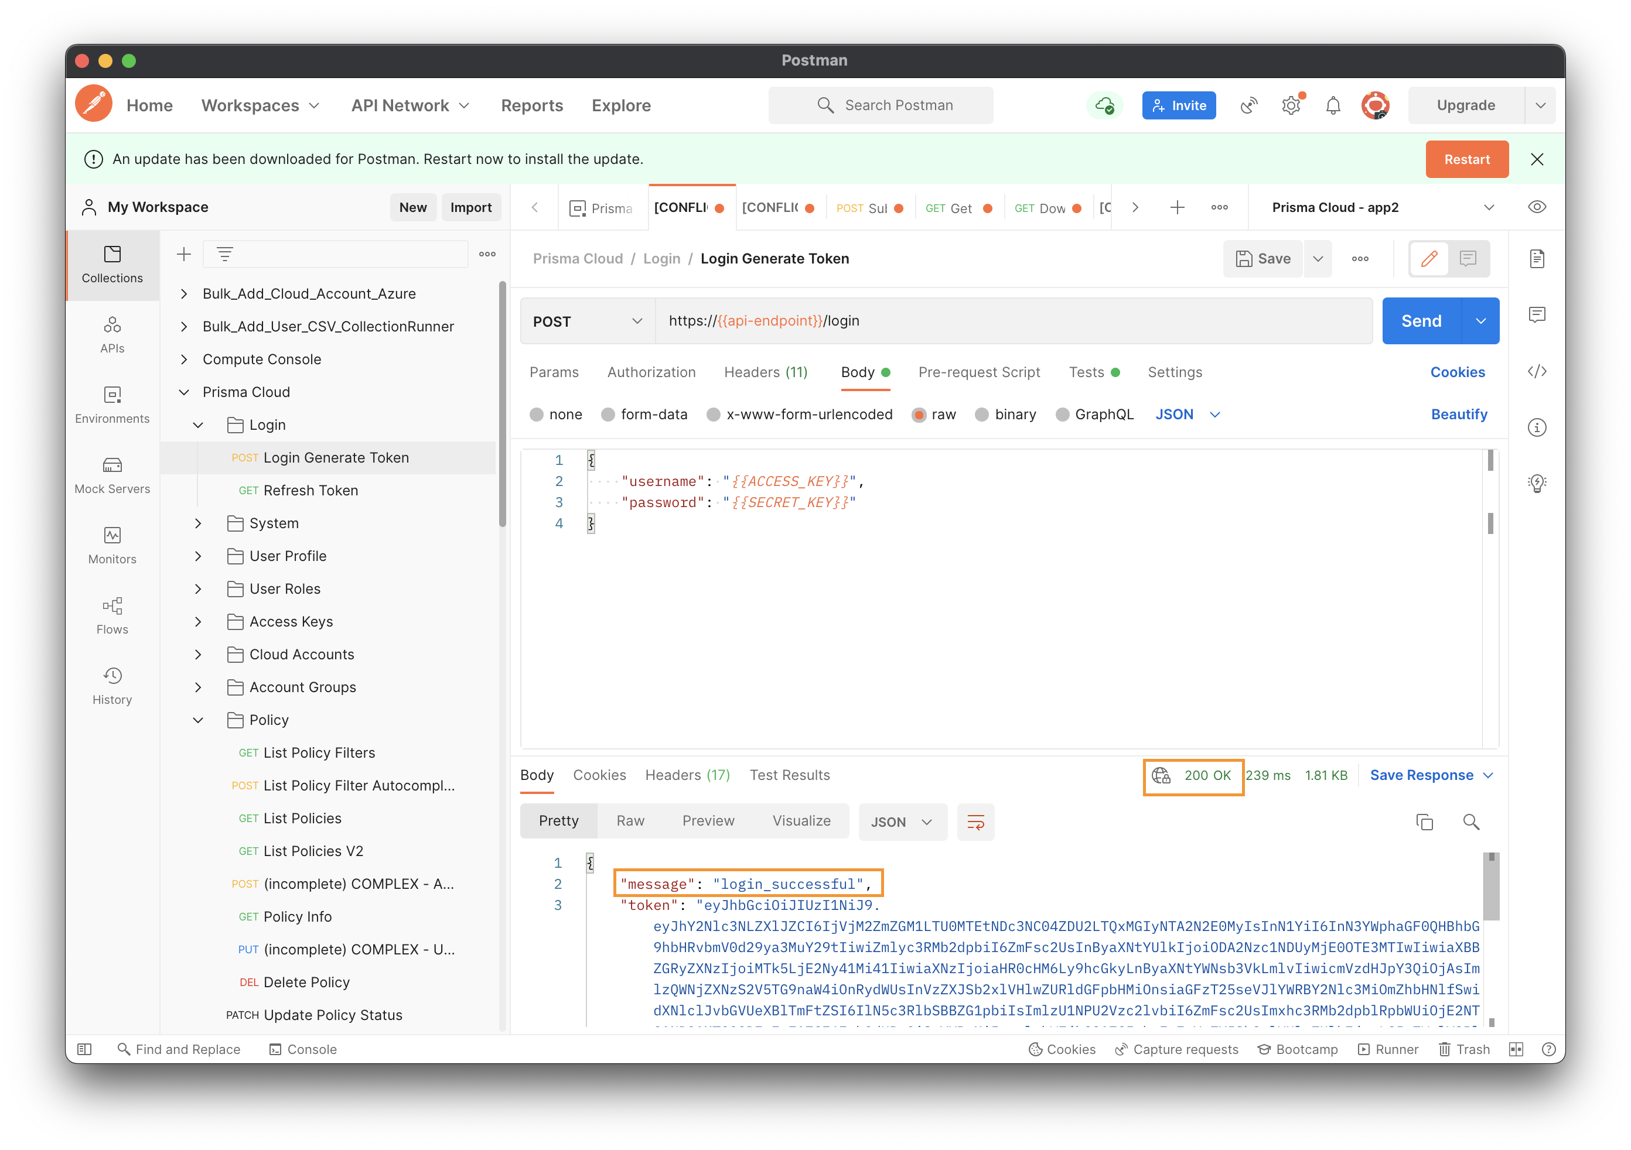Click the request URL input field
1631x1150 pixels.
(1013, 321)
